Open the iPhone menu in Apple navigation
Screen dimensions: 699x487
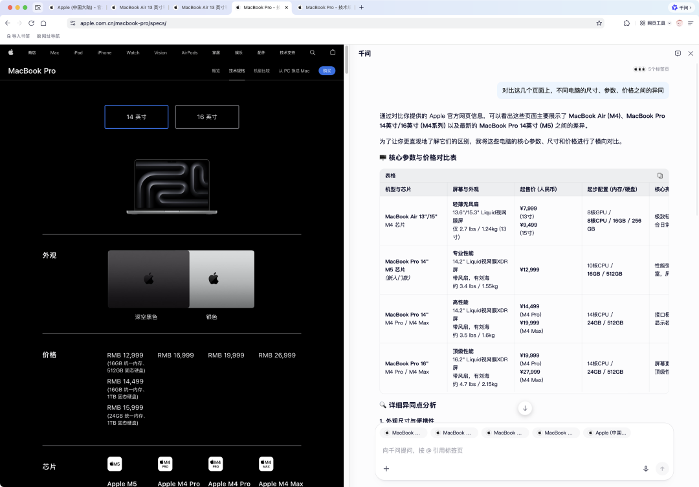point(105,52)
